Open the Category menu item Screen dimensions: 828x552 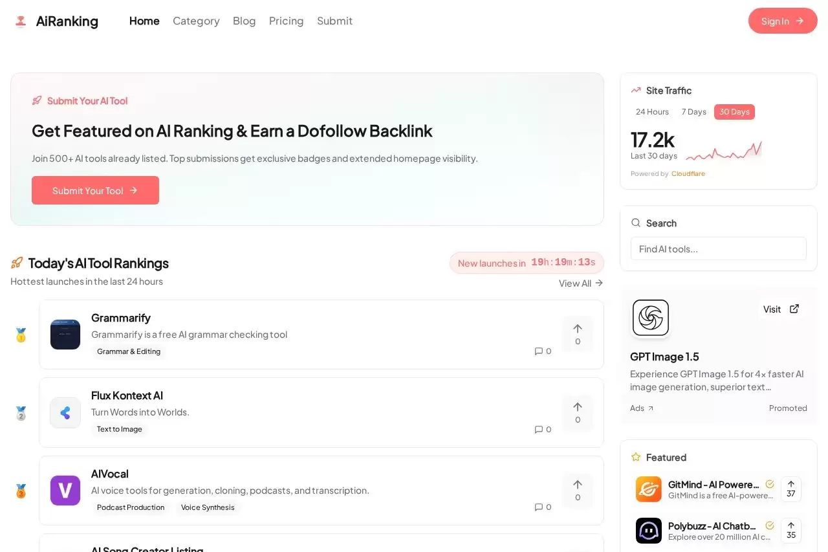pos(196,21)
